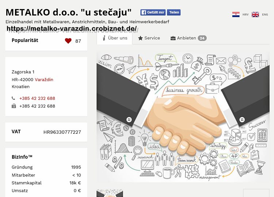Viewport: 274px width, 197px height.
Task: Click the briefcase icon beside Anbieten
Action: pyautogui.click(x=173, y=38)
